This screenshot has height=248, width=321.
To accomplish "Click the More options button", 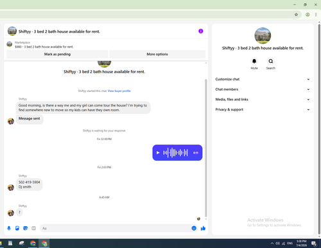I will pos(157,54).
